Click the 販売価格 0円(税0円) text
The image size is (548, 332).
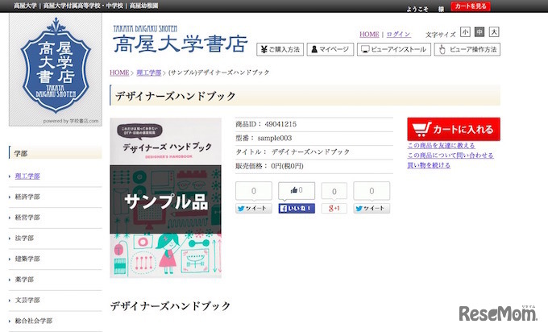(x=269, y=166)
